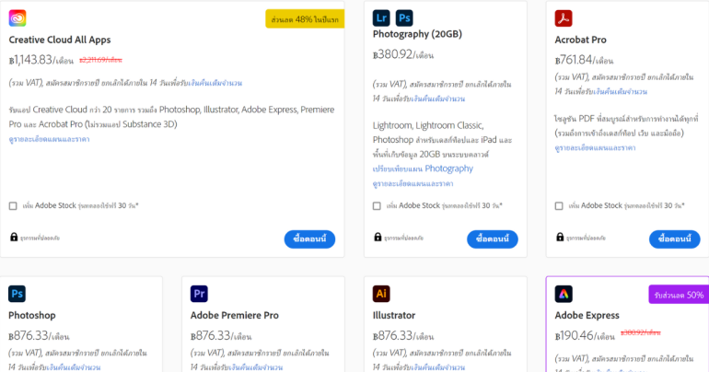Click Creative Cloud All Apps title
709x372 pixels.
click(x=60, y=40)
